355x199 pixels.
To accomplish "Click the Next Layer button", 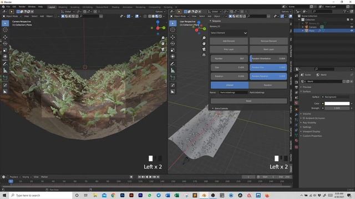I will (268, 49).
